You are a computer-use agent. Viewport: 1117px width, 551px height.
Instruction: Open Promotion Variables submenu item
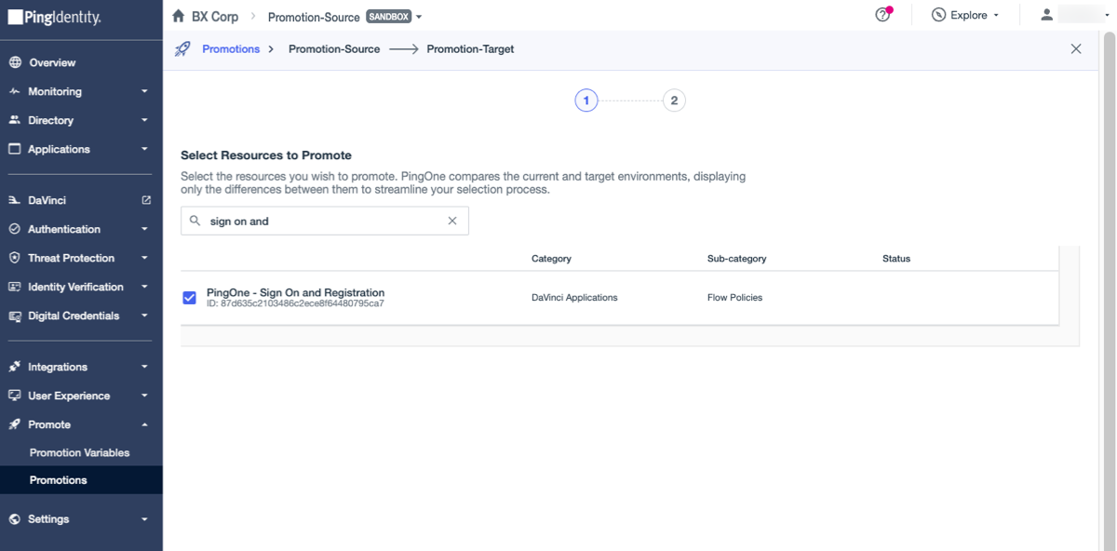(81, 452)
